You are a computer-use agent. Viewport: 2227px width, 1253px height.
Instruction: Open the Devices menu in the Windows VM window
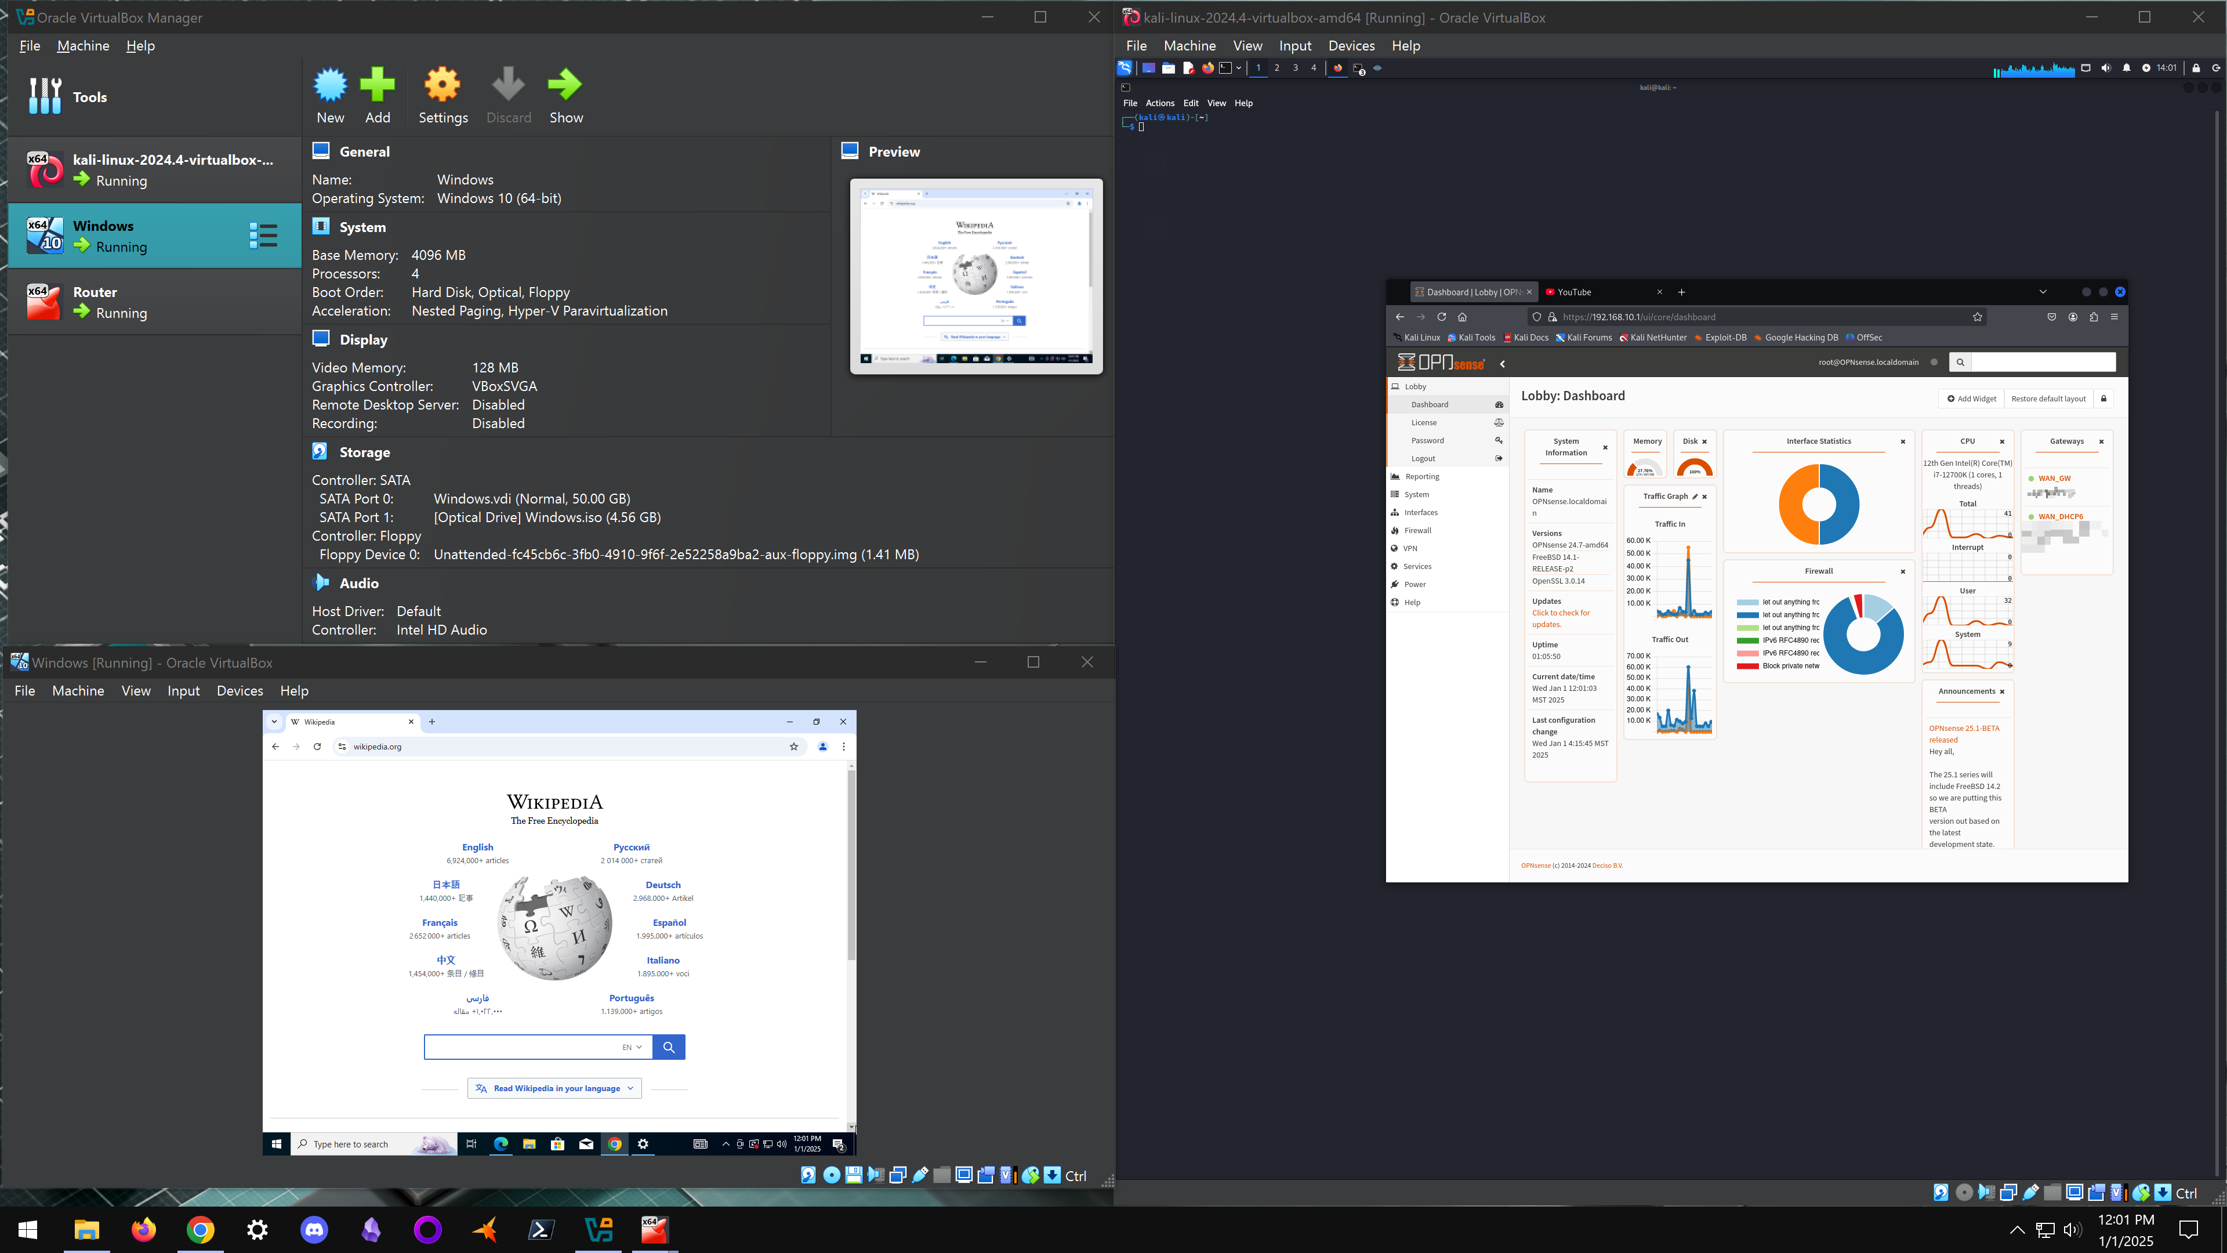240,691
